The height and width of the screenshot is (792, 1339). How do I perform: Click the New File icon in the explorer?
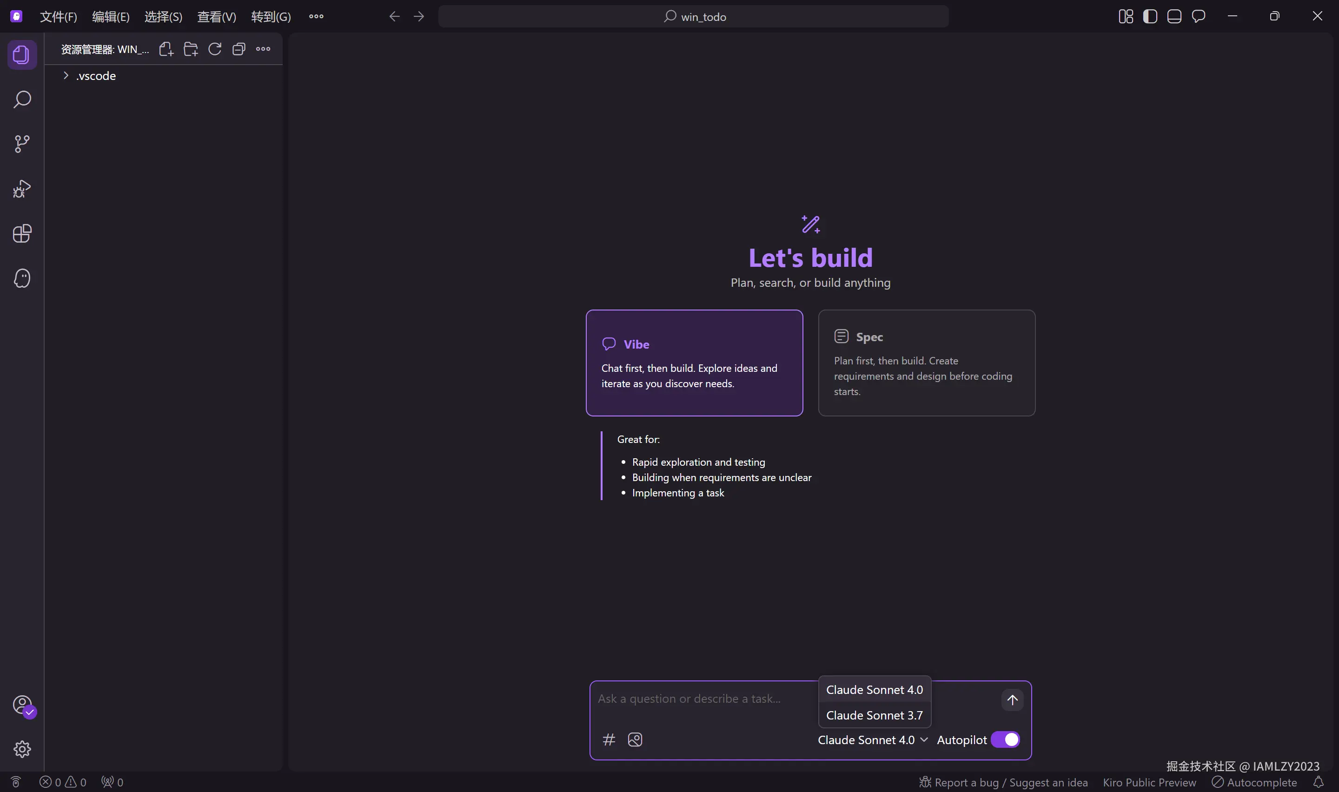[x=166, y=49]
